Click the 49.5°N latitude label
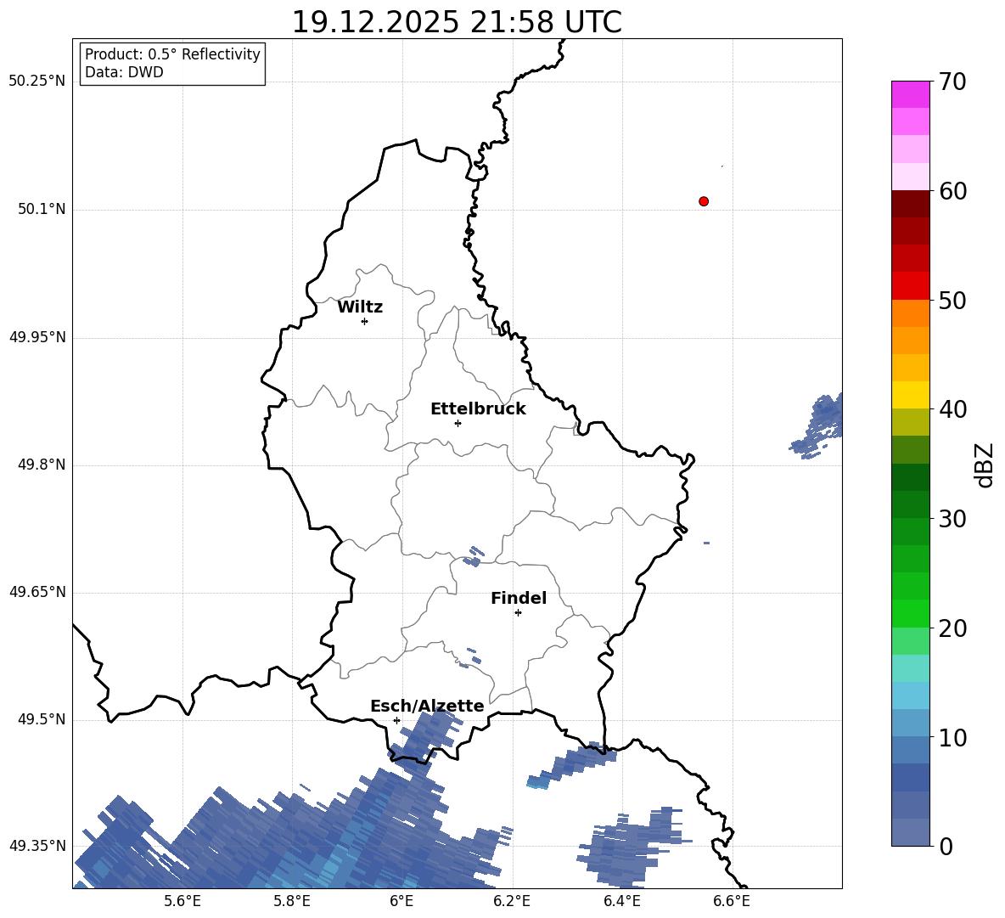This screenshot has width=1005, height=918. pyautogui.click(x=41, y=719)
